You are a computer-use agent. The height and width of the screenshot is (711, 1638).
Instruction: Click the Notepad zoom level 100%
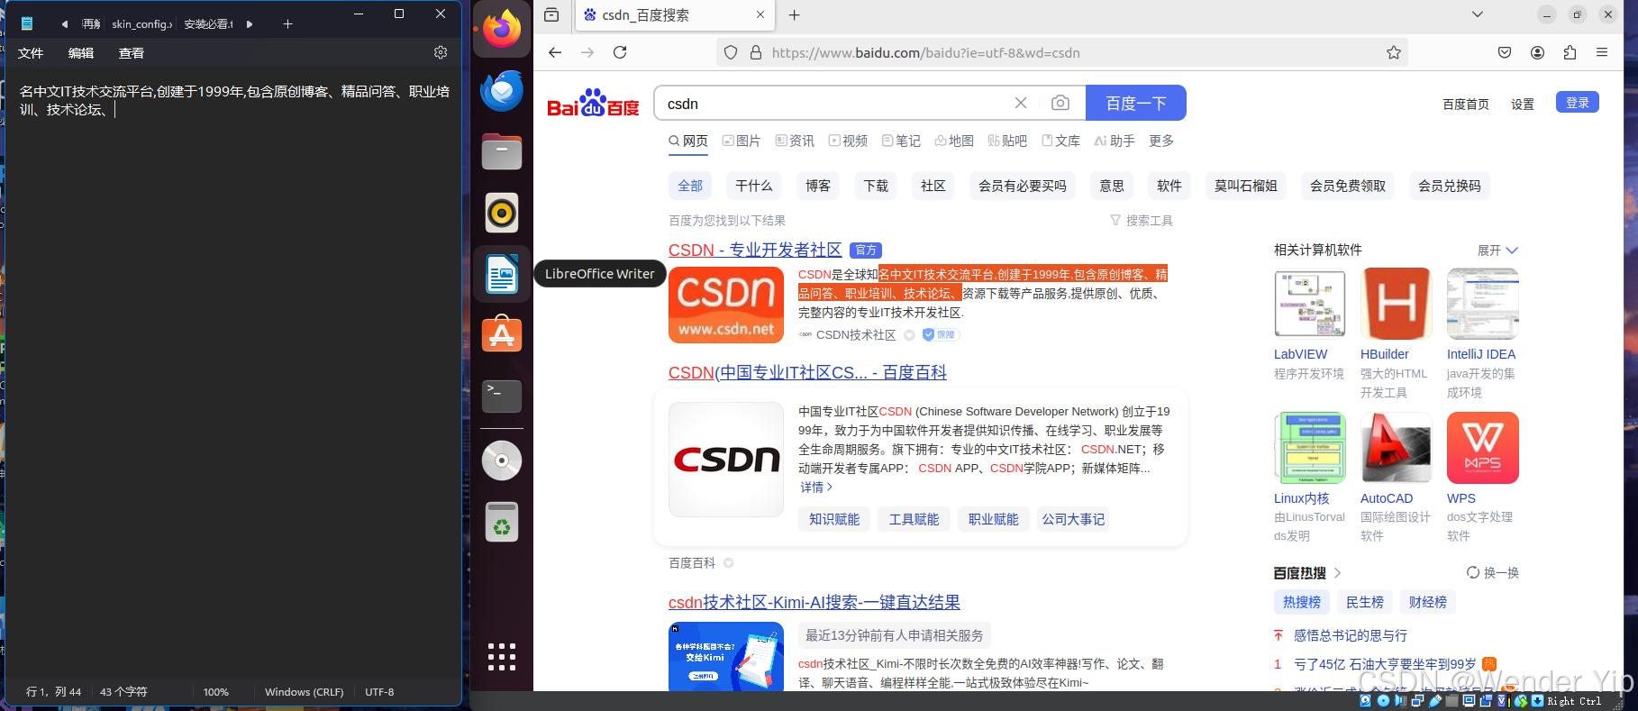click(x=216, y=692)
